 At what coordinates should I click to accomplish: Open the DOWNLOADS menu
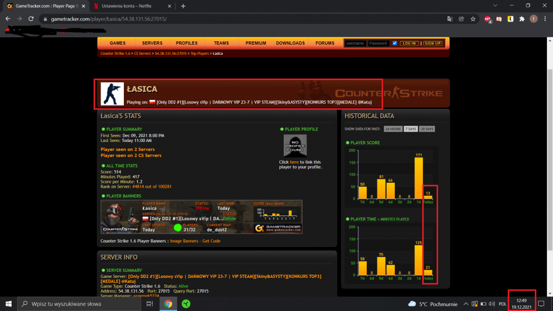(290, 43)
